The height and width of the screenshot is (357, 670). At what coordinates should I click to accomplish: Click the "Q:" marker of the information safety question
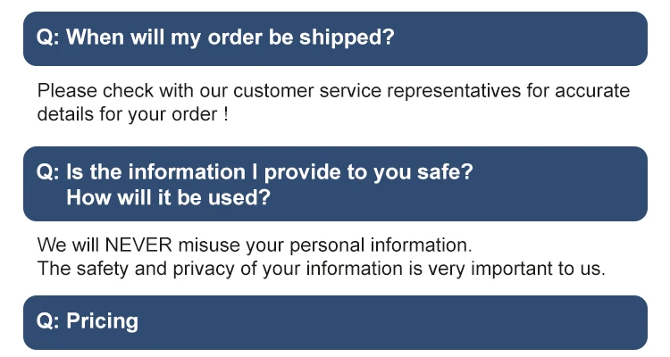tap(47, 172)
